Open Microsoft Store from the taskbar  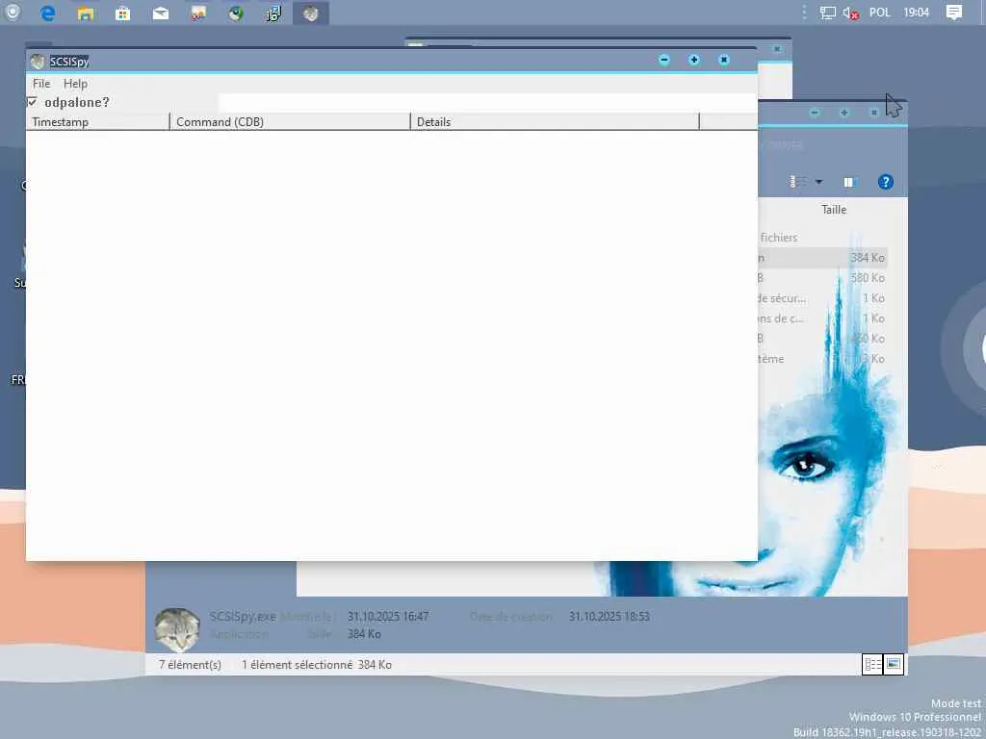[122, 13]
